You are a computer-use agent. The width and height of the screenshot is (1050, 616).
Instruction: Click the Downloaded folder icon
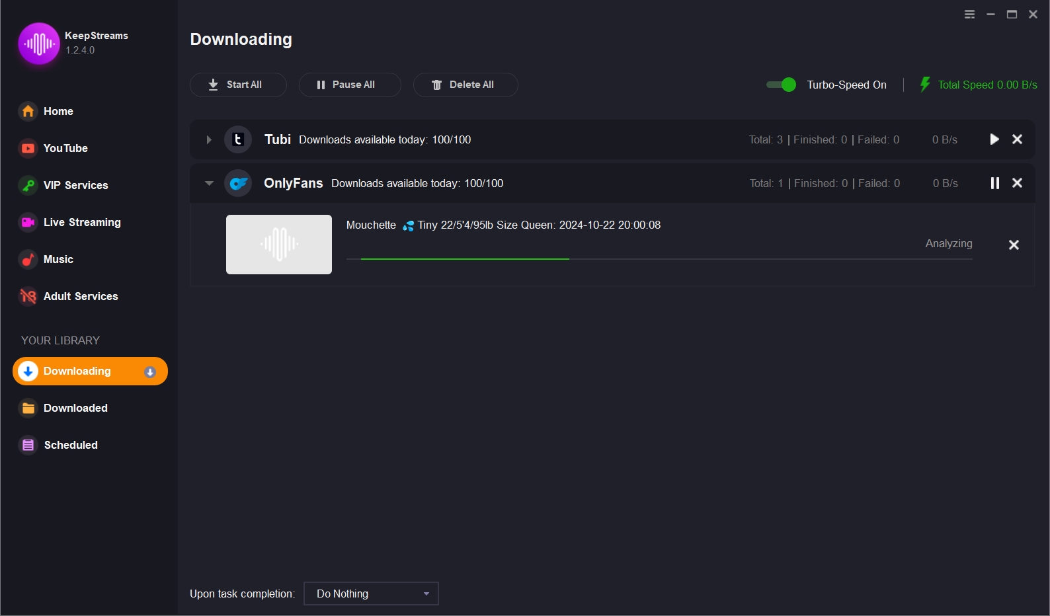click(28, 408)
